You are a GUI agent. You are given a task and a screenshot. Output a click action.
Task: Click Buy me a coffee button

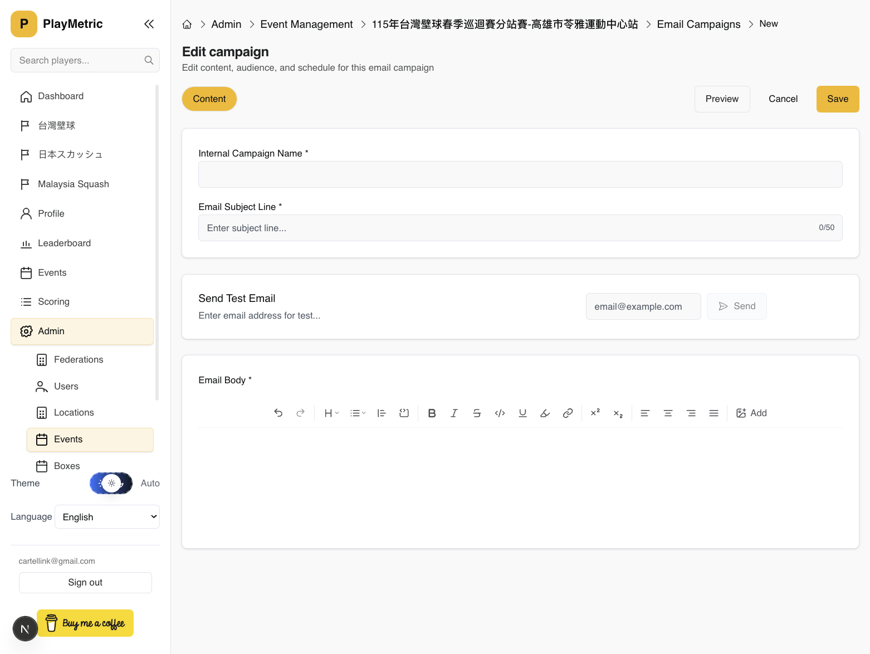coord(85,623)
